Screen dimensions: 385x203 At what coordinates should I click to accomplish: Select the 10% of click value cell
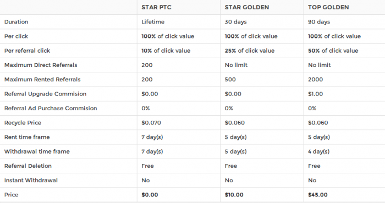166,50
